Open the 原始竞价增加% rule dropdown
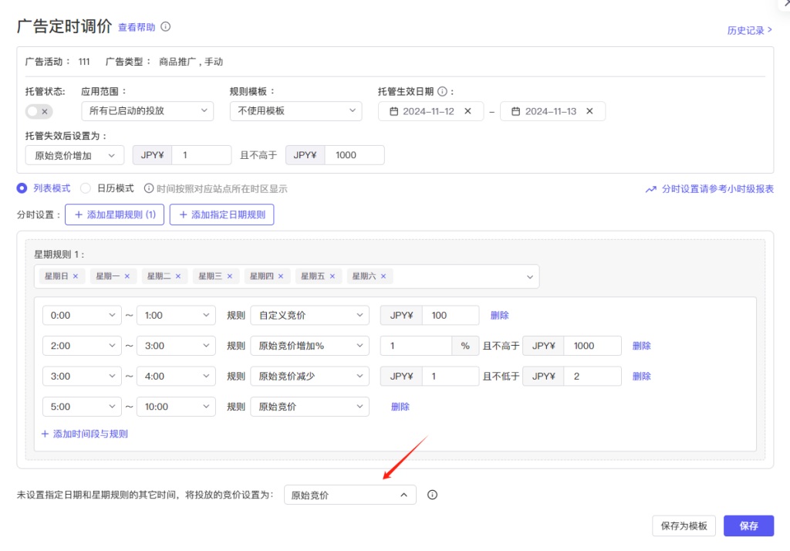 [x=310, y=346]
